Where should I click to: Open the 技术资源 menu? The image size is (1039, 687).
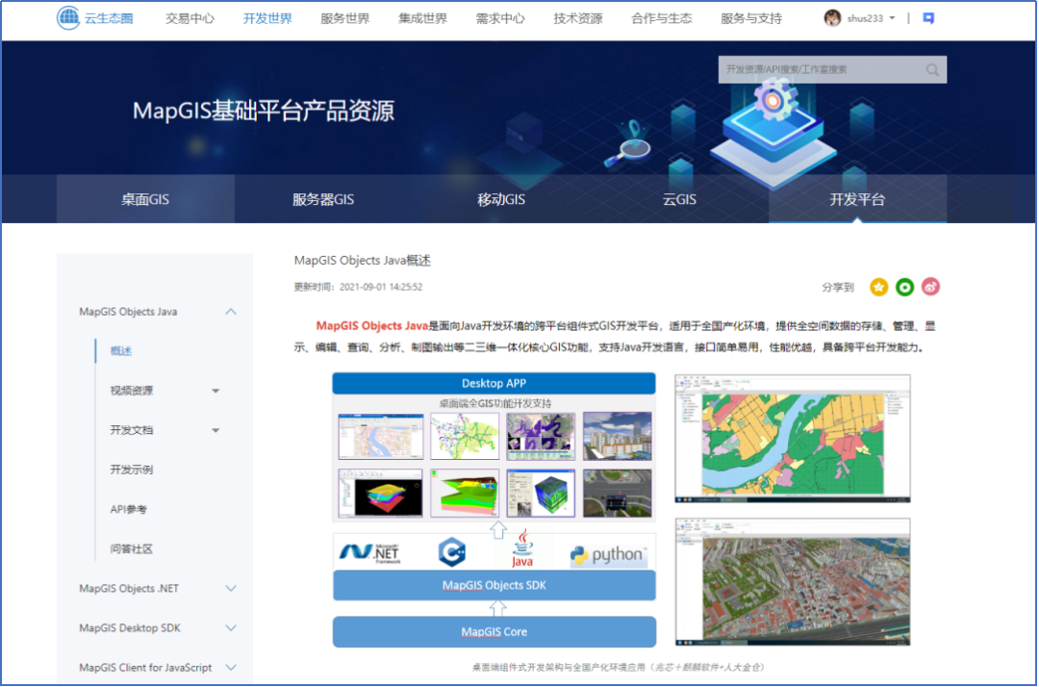(578, 18)
